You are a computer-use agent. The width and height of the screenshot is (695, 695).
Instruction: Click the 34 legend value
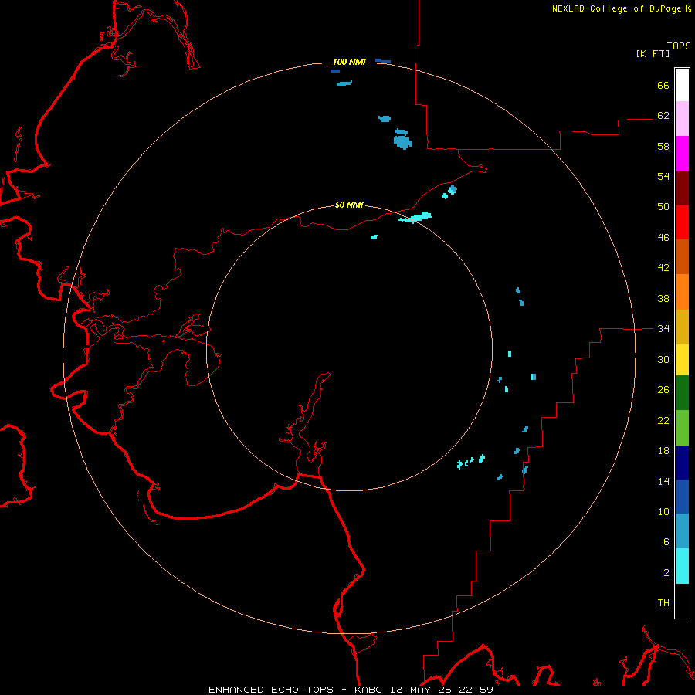pos(663,329)
